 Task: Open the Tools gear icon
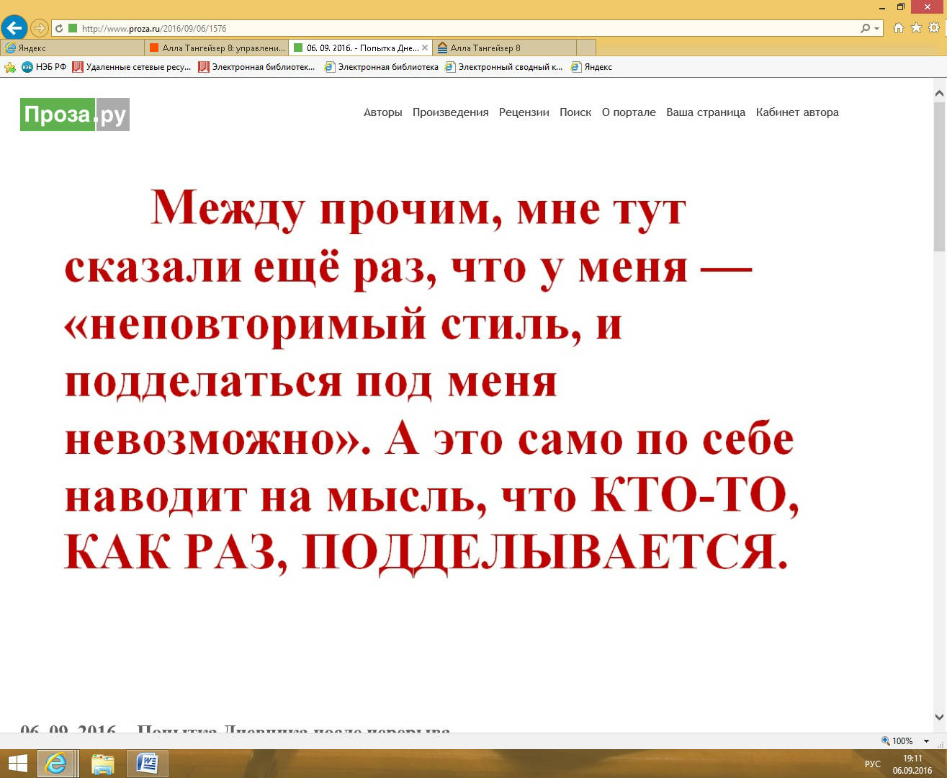point(934,28)
